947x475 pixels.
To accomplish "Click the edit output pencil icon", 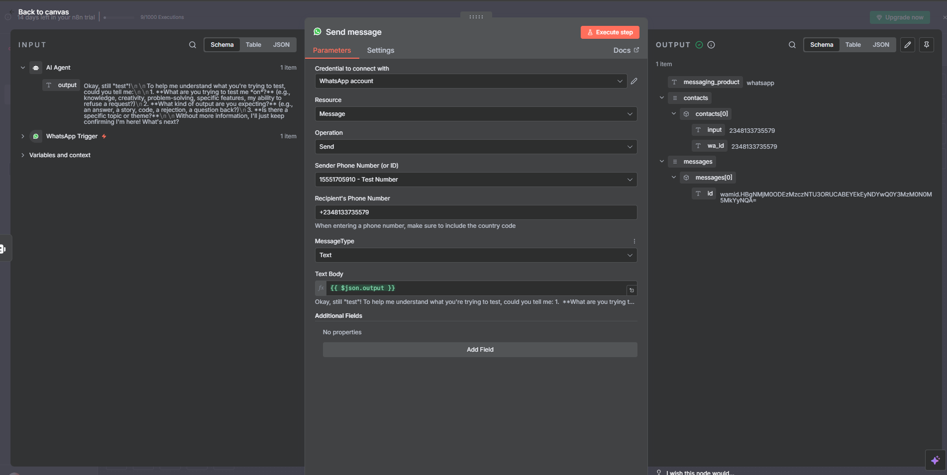I will pyautogui.click(x=907, y=45).
